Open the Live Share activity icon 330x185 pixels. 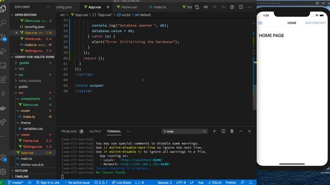[3, 122]
